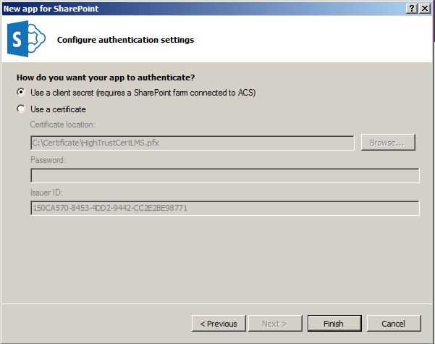This screenshot has width=435, height=344.
Task: Complete the wizard with Finish
Action: click(334, 324)
